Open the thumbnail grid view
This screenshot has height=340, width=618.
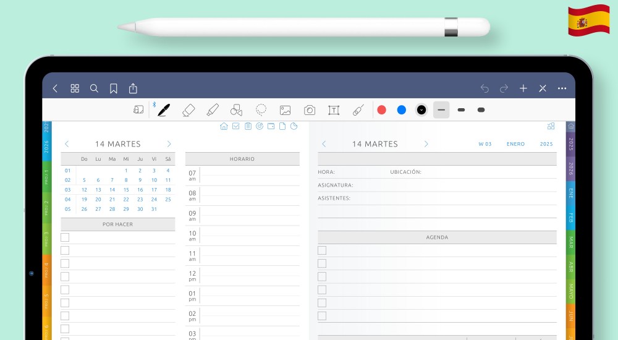click(75, 88)
